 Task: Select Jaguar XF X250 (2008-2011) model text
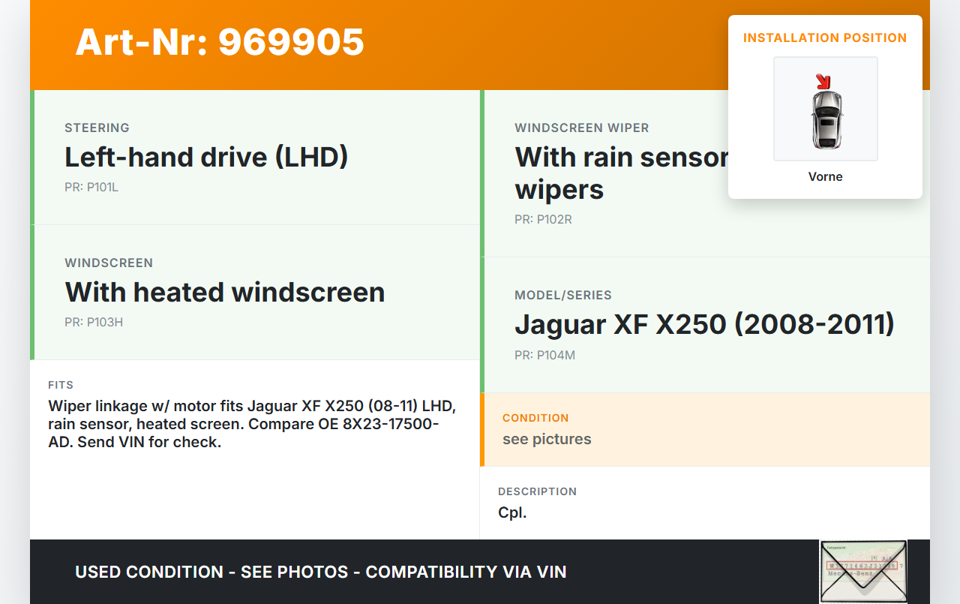tap(704, 324)
